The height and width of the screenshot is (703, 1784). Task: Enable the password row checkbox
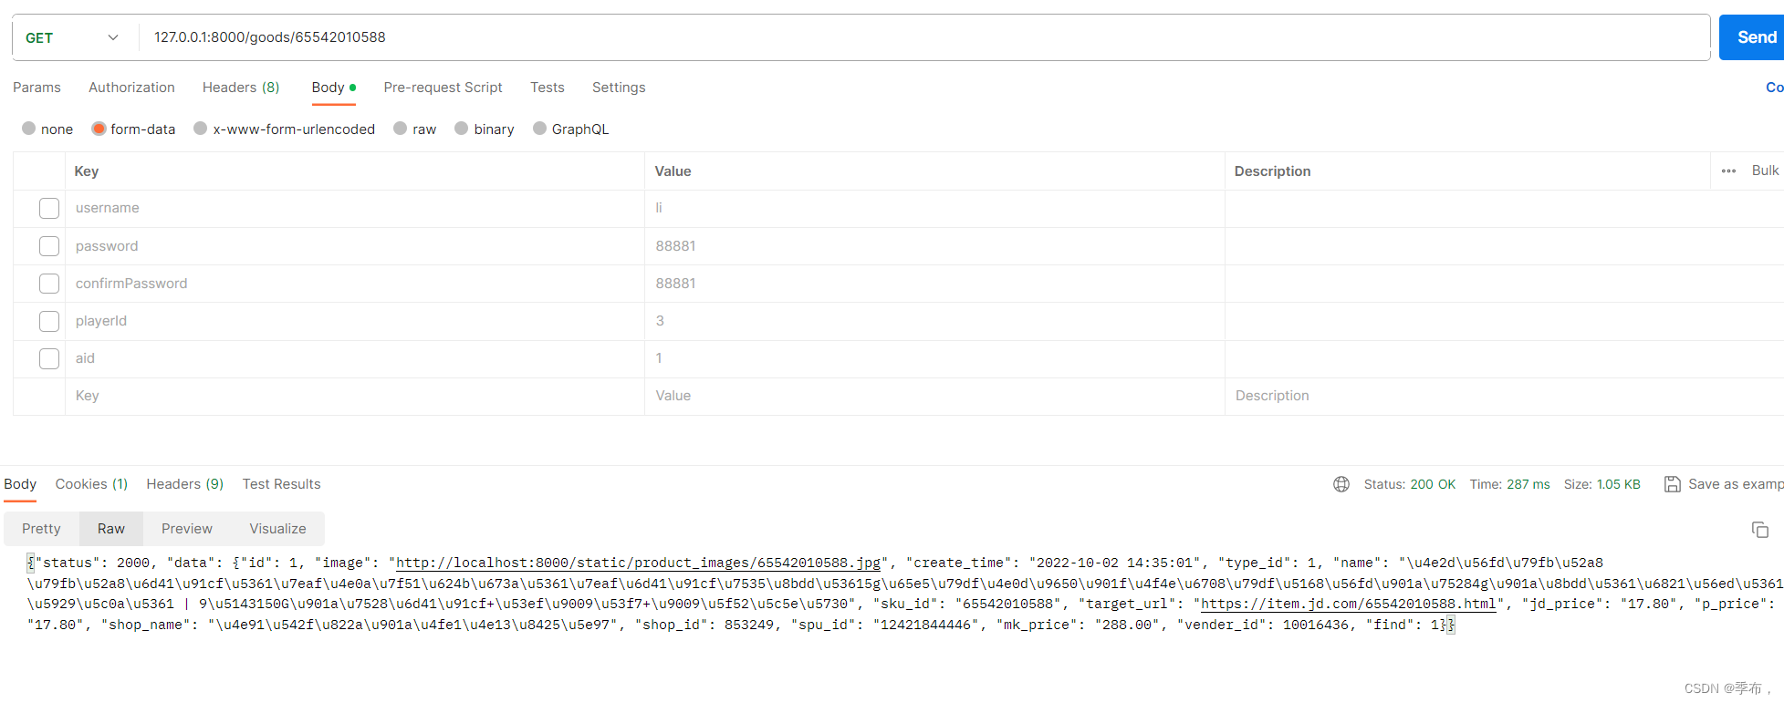[x=49, y=246]
